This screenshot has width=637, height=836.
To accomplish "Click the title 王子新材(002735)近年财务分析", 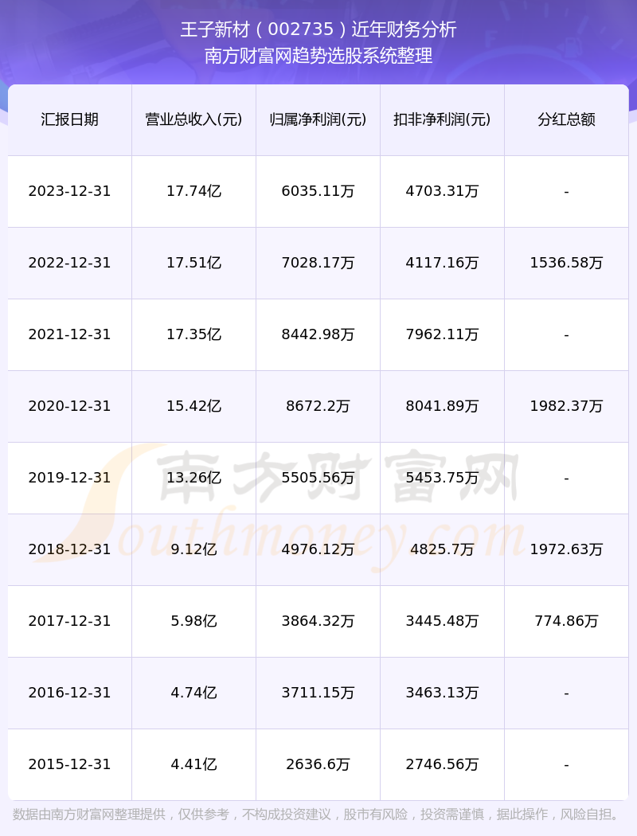I will [x=318, y=29].
